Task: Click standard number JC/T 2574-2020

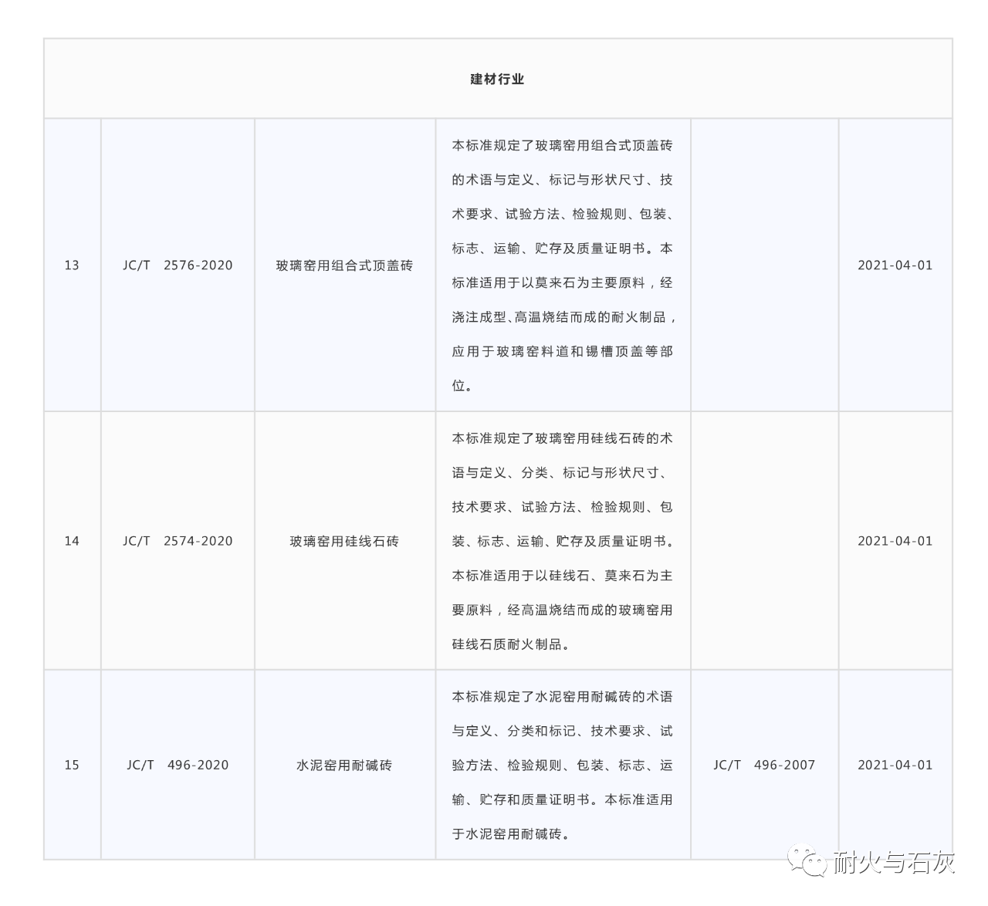Action: [178, 541]
